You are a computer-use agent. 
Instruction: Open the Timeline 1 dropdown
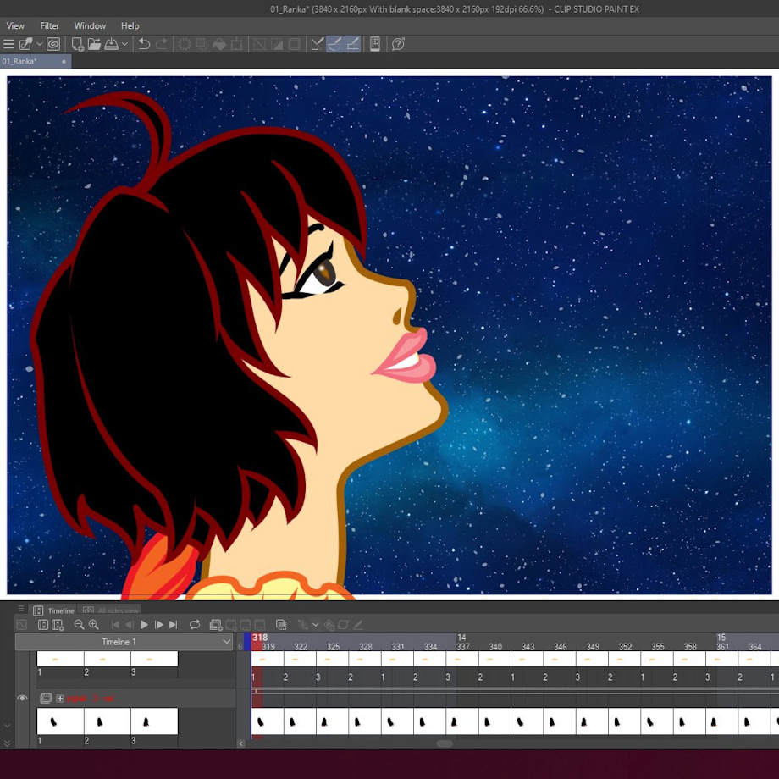point(226,642)
